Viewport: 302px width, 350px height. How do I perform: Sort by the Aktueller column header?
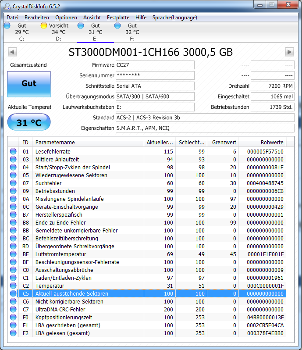pyautogui.click(x=160, y=143)
